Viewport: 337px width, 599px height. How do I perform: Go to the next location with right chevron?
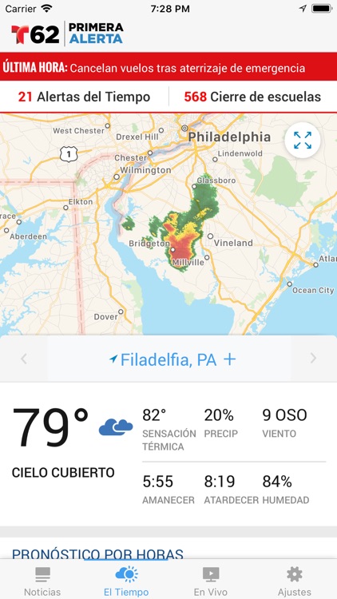(313, 359)
